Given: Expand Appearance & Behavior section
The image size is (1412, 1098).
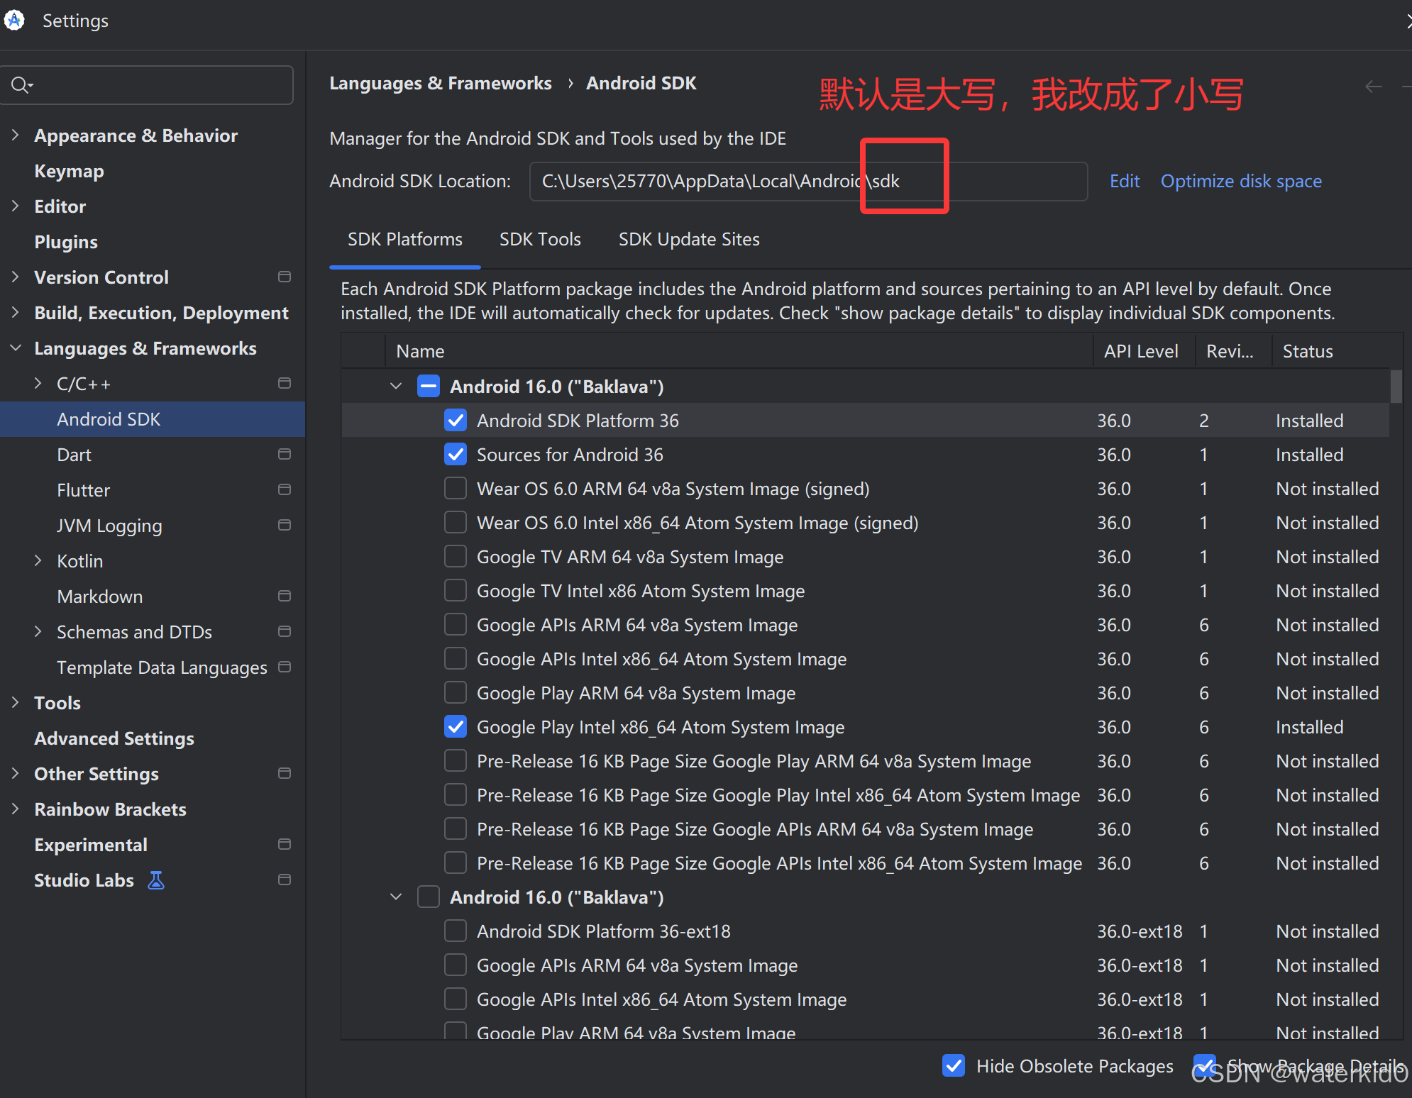Looking at the screenshot, I should (x=15, y=135).
